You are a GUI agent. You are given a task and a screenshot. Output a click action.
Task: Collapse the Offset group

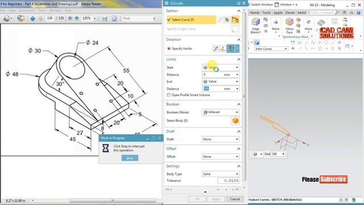pyautogui.click(x=239, y=149)
